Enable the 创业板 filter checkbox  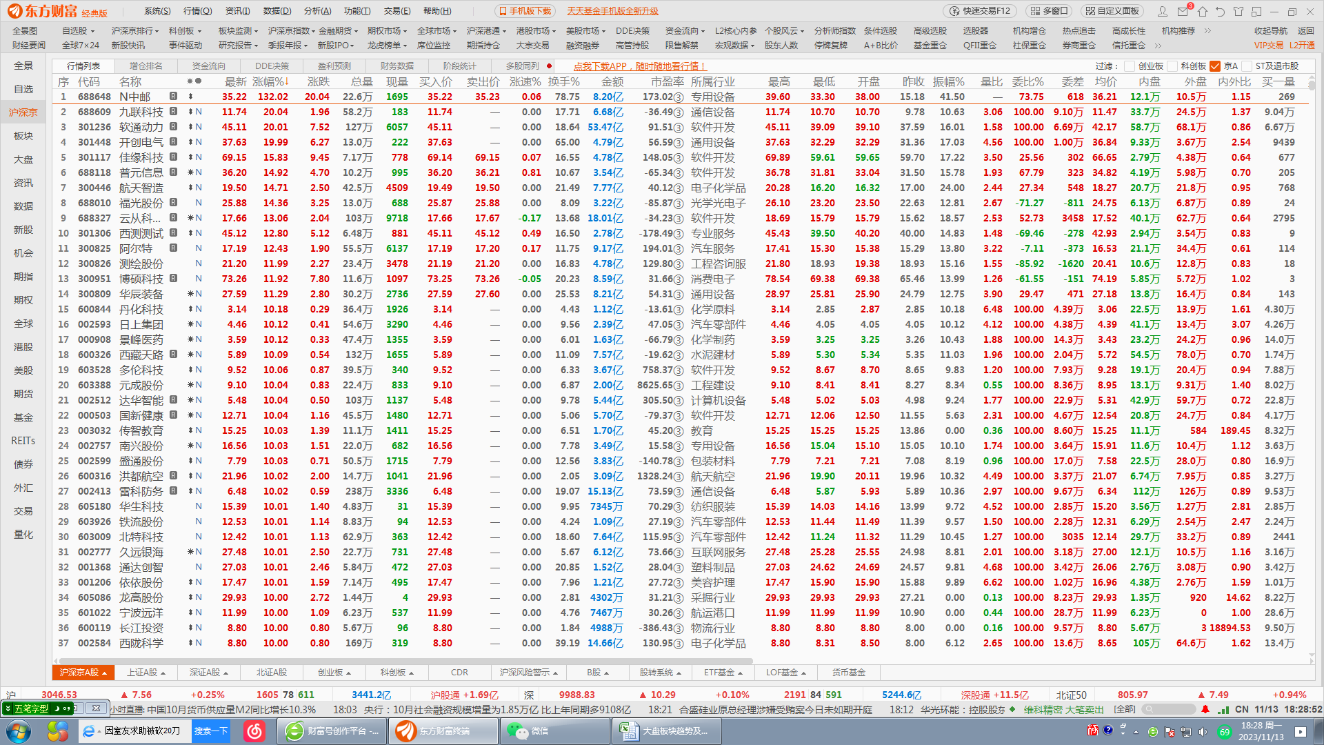pos(1129,66)
